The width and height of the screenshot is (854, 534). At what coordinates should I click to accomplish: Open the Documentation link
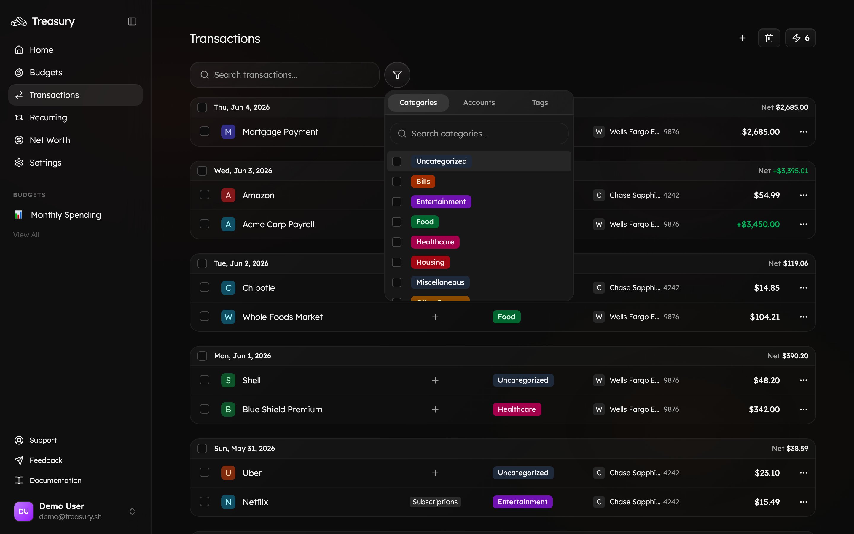55,480
